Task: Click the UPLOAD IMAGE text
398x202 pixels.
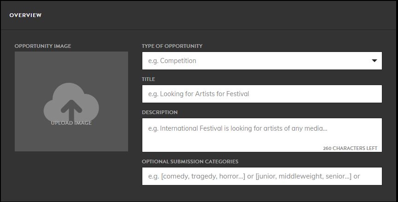Action: click(x=71, y=123)
